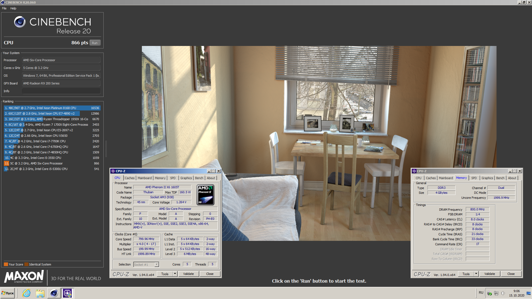The height and width of the screenshot is (299, 532).
Task: Switch to CPU-Z taskbar icon
Action: [x=67, y=293]
